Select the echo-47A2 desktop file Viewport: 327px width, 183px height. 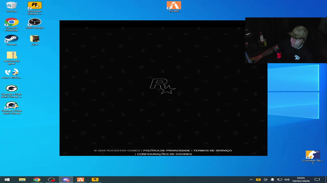click(x=11, y=74)
